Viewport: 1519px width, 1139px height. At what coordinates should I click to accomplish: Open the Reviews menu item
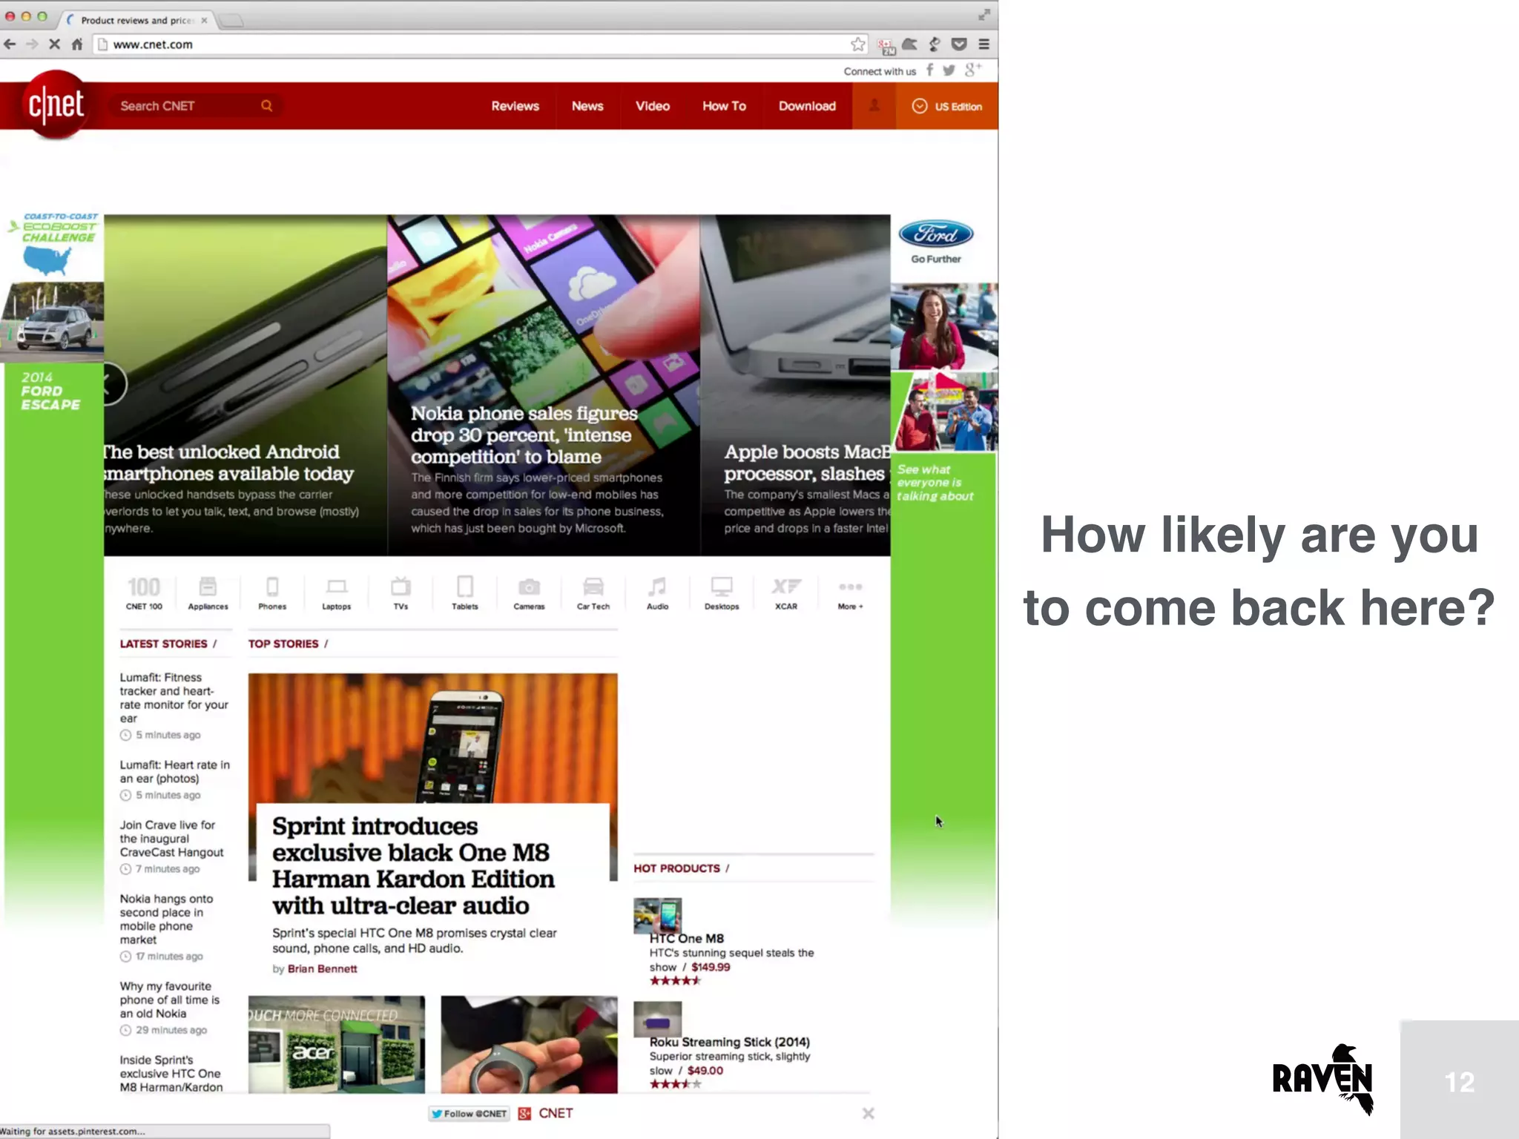515,106
